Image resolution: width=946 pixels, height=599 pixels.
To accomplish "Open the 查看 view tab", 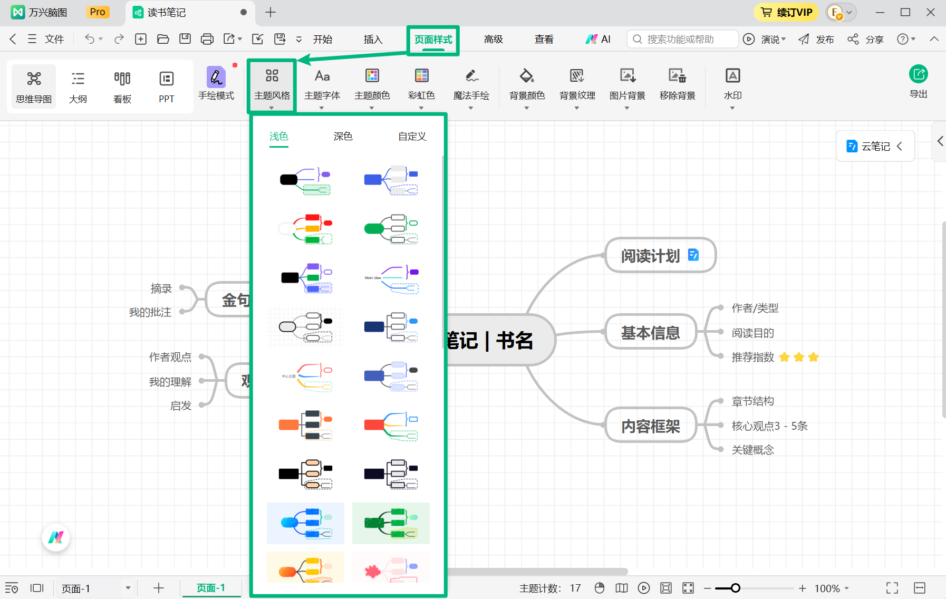I will pos(544,39).
